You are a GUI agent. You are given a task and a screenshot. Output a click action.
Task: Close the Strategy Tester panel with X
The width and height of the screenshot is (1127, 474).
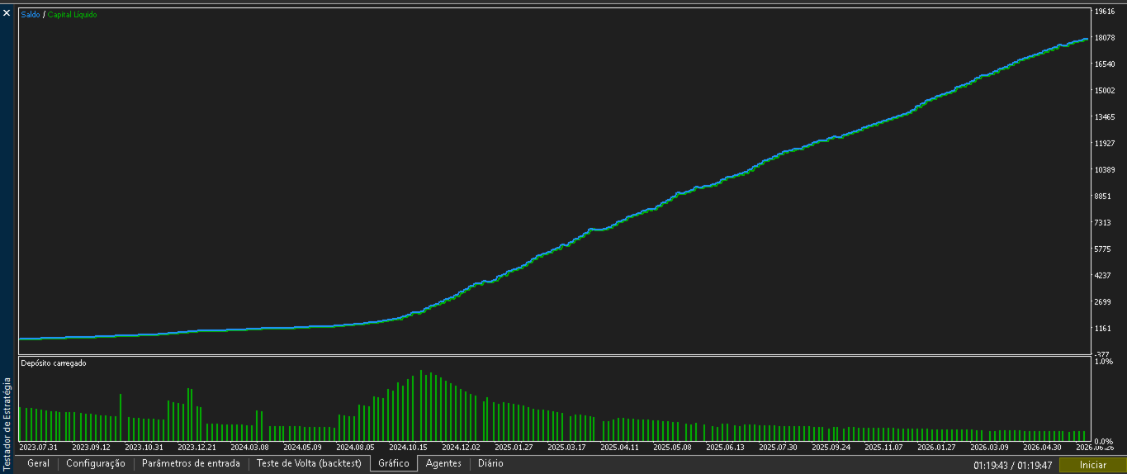point(7,13)
